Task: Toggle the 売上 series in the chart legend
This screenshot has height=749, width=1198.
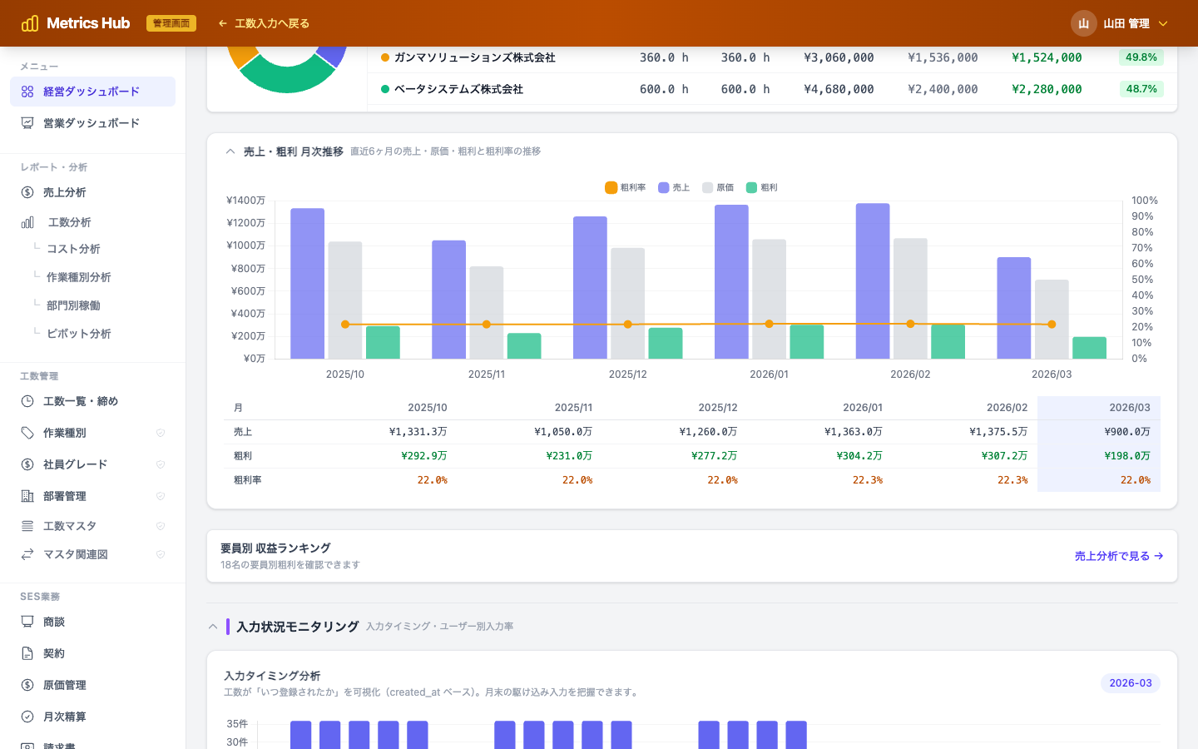Action: tap(674, 187)
